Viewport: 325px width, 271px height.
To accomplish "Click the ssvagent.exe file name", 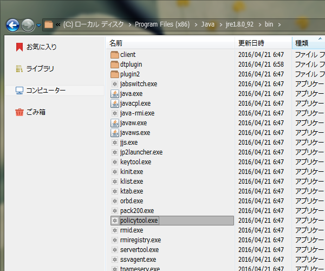I will click(138, 260).
